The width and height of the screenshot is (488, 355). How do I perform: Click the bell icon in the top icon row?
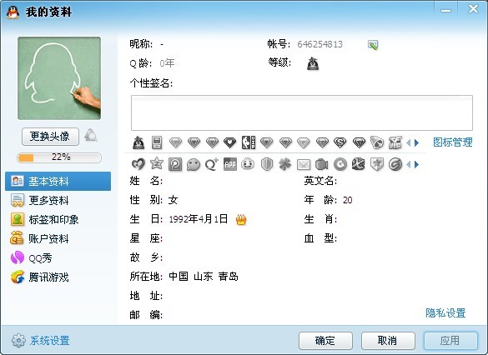[377, 142]
